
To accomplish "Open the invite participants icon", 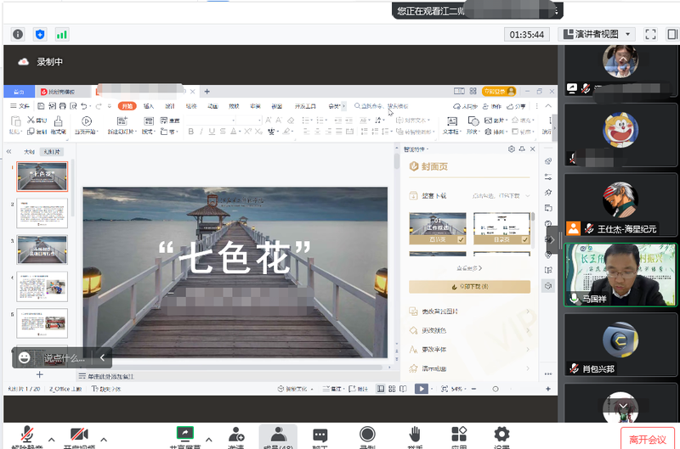I will point(236,435).
